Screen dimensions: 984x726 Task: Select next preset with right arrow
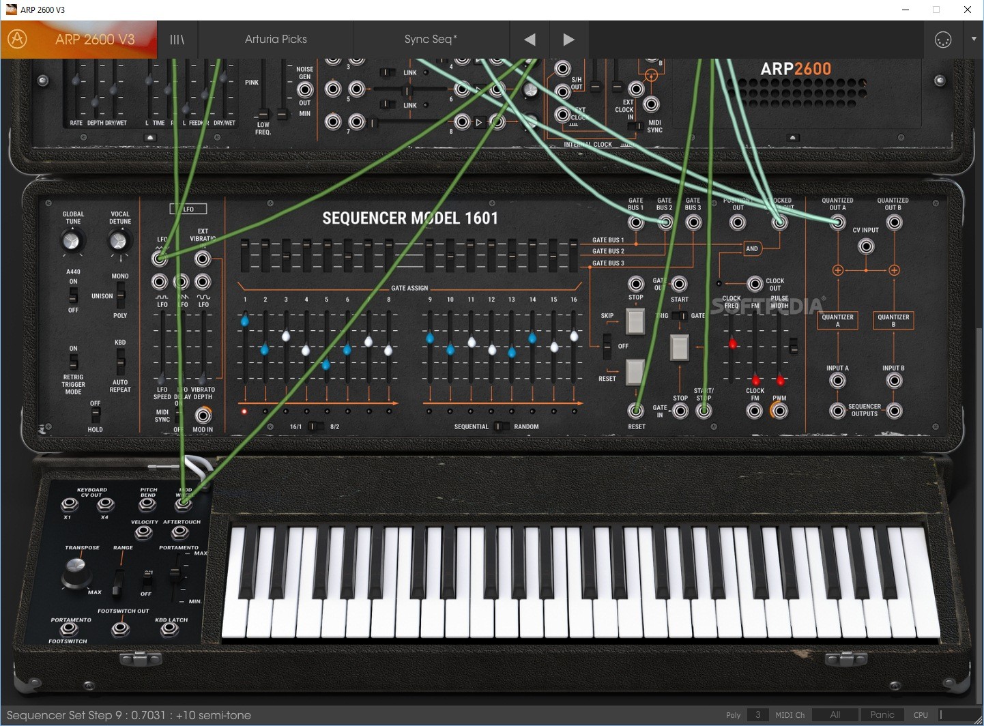(568, 40)
